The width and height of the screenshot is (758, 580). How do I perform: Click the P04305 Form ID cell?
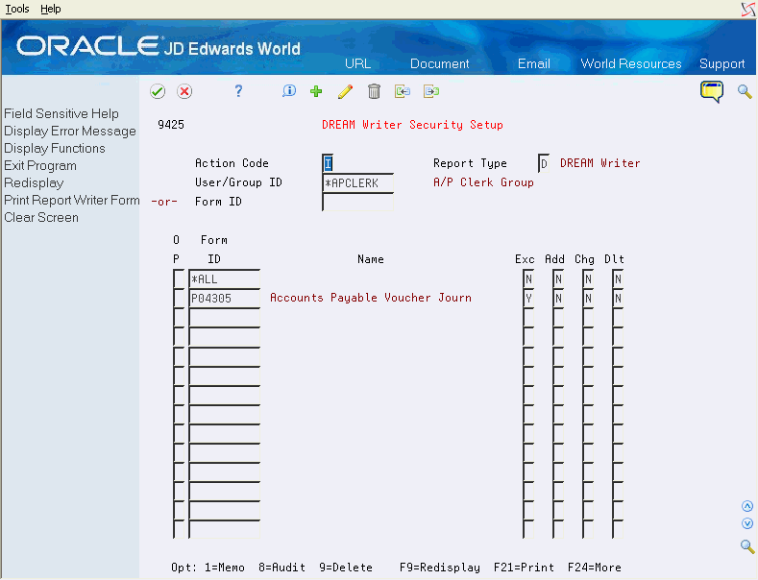click(224, 299)
